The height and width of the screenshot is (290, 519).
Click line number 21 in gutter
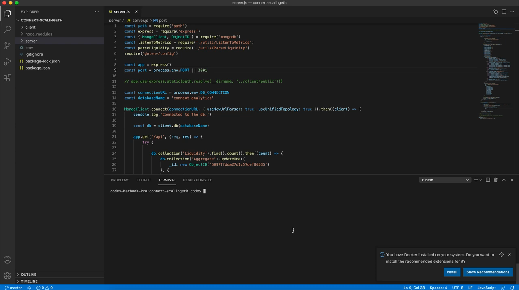pyautogui.click(x=115, y=137)
